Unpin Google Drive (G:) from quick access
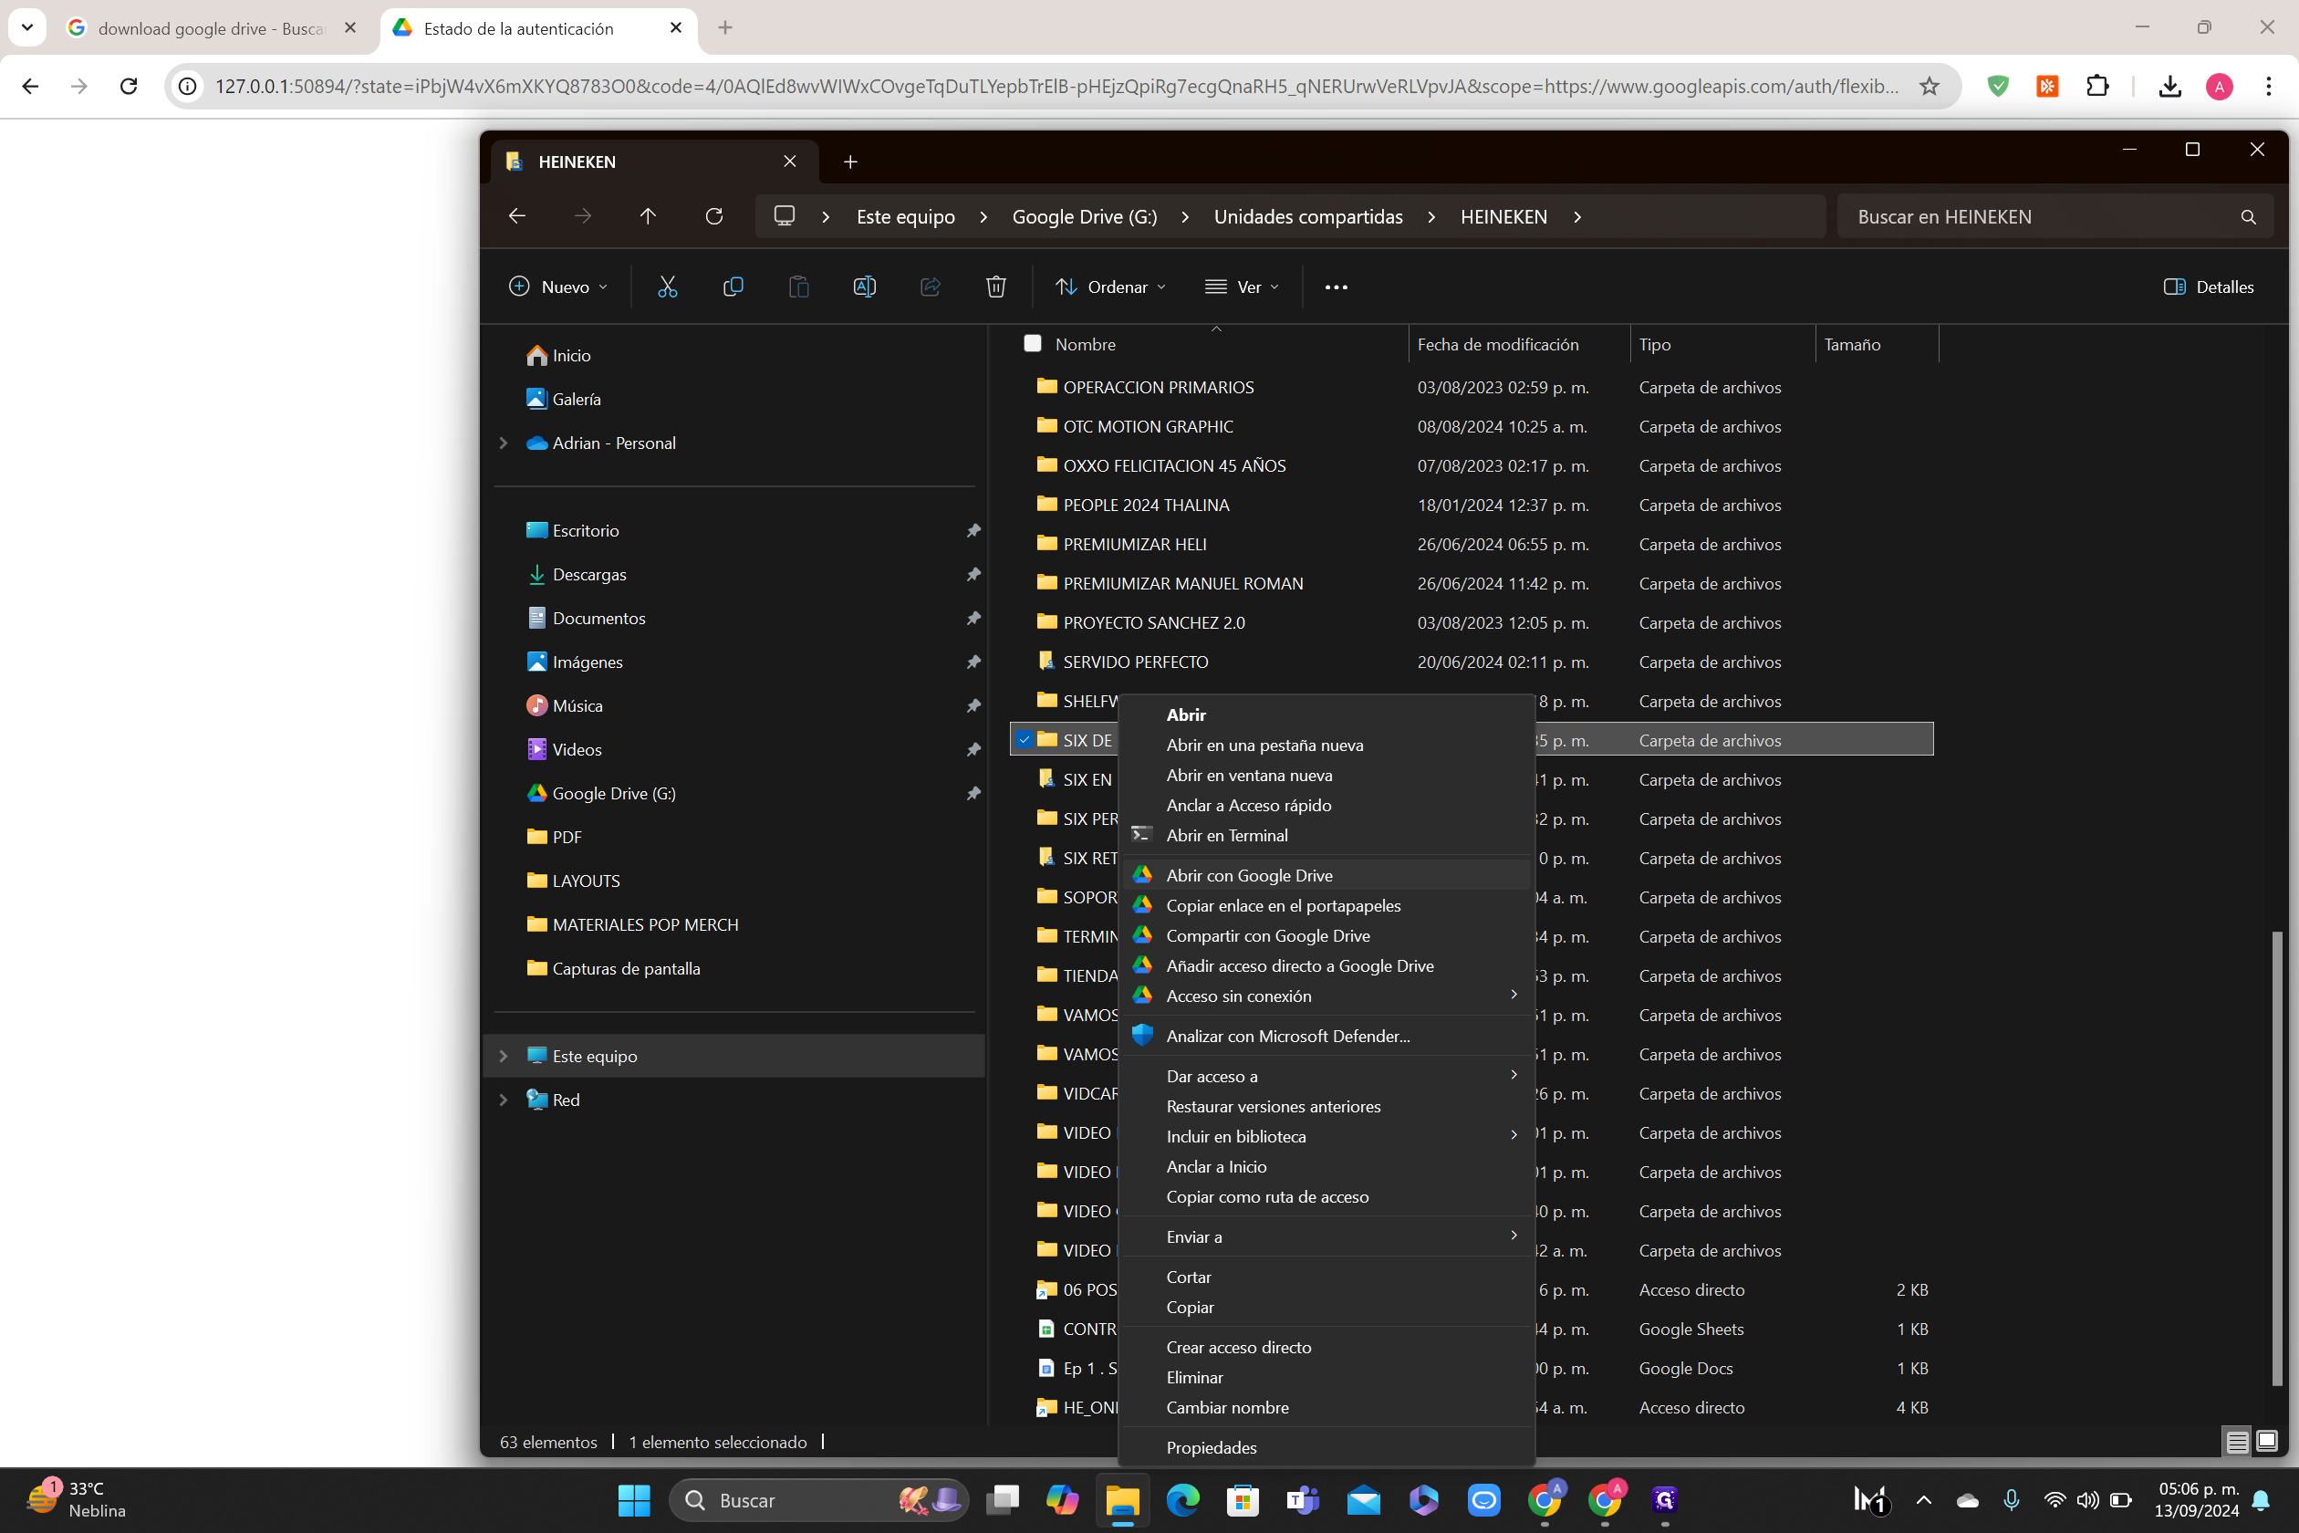This screenshot has height=1533, width=2299. 973,793
